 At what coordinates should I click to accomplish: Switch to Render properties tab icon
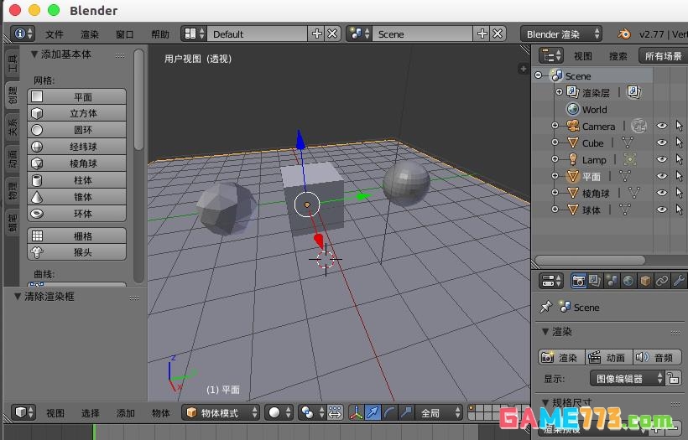[578, 281]
